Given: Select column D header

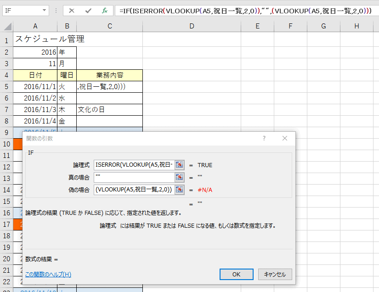Looking at the screenshot, I should click(x=192, y=27).
